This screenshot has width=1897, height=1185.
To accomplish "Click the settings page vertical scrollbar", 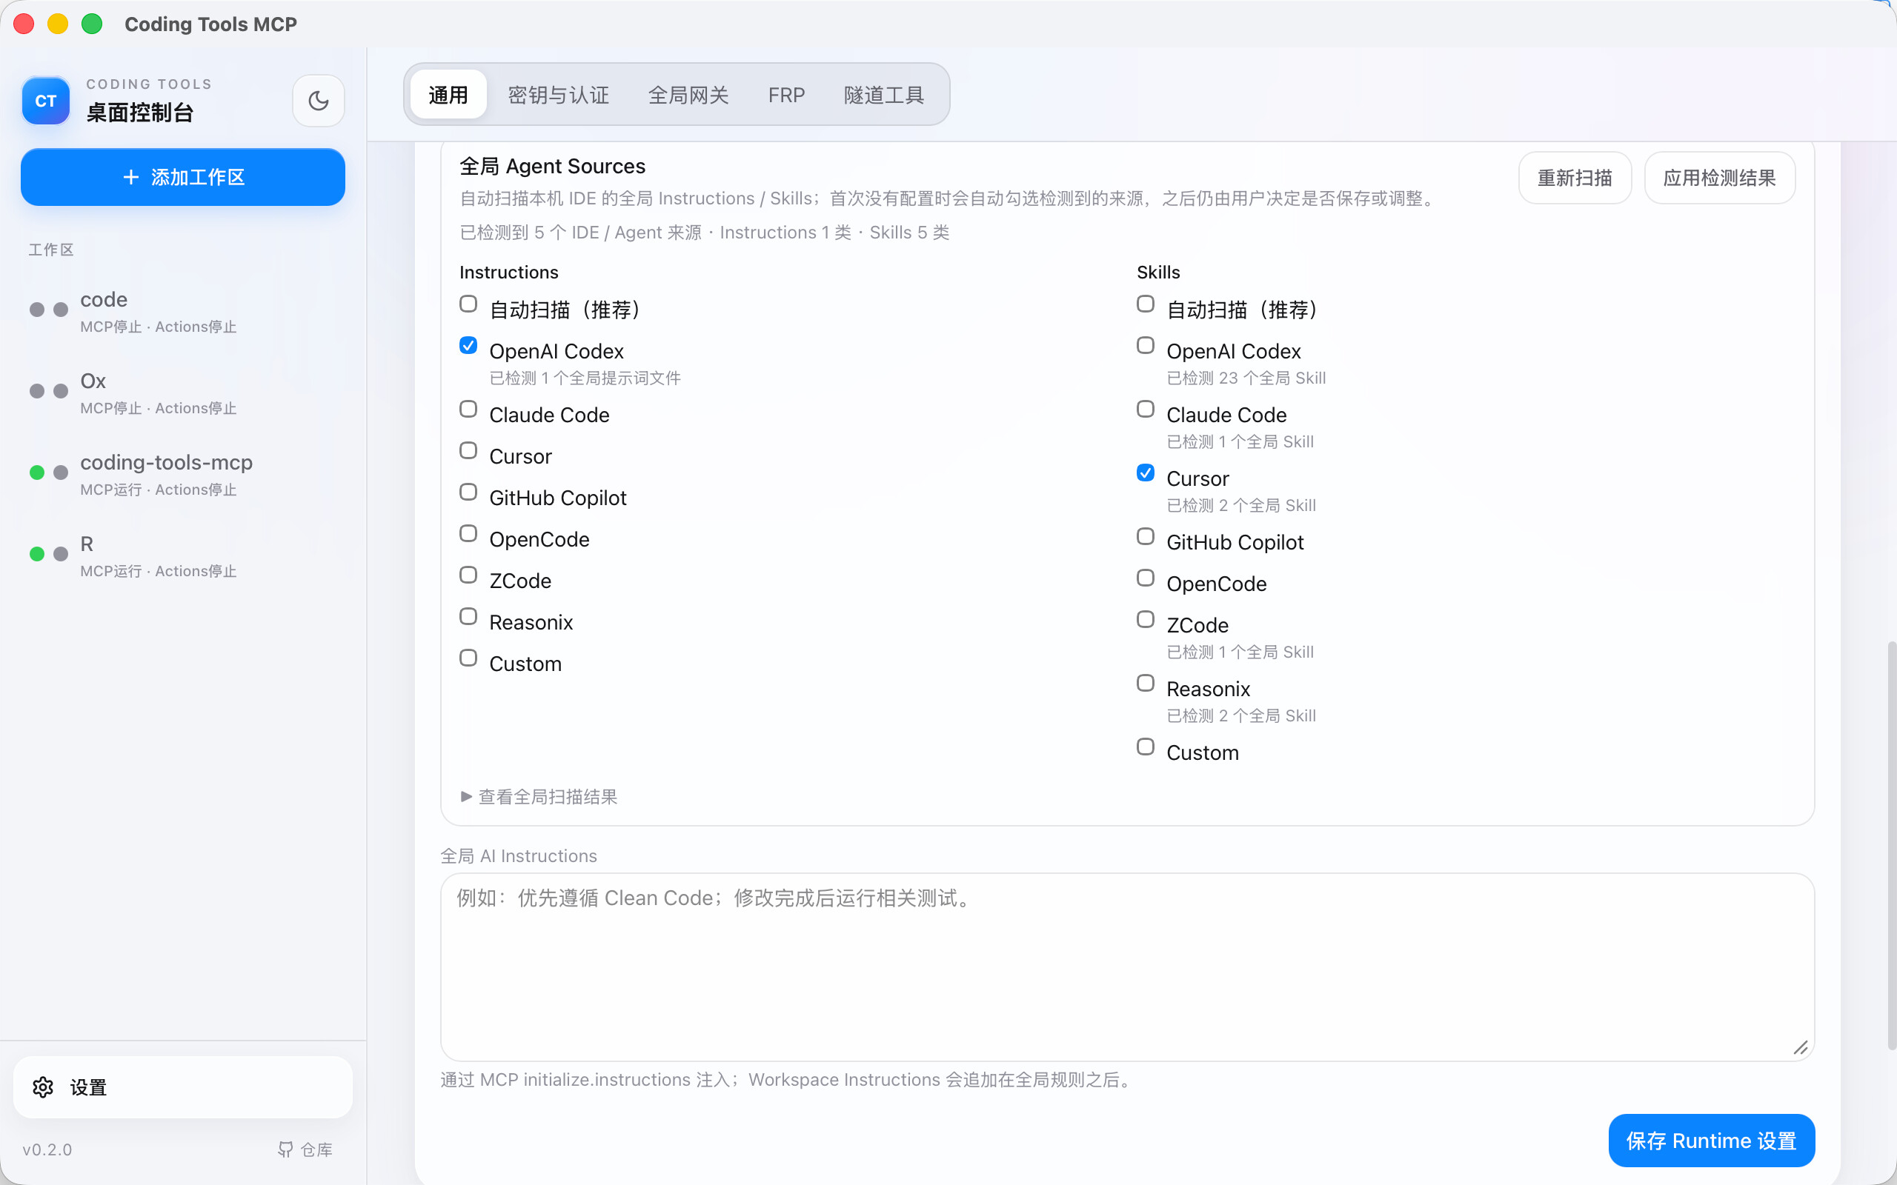I will pos(1892,846).
